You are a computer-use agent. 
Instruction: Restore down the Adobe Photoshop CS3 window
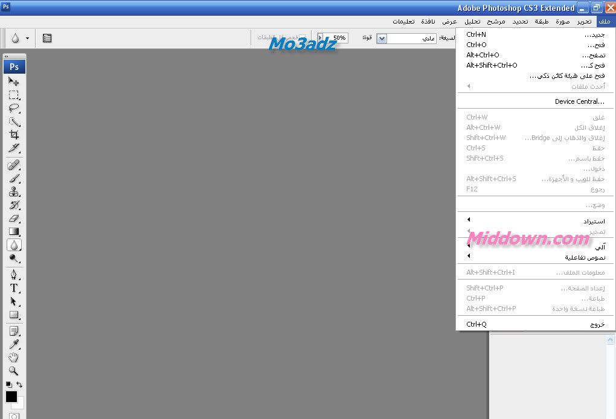[597, 8]
